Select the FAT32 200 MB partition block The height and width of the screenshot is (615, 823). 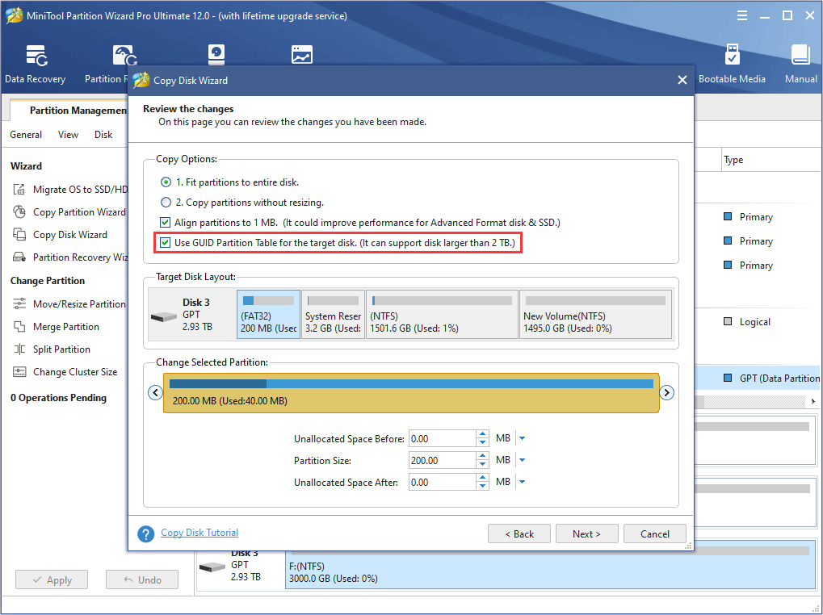pos(268,315)
